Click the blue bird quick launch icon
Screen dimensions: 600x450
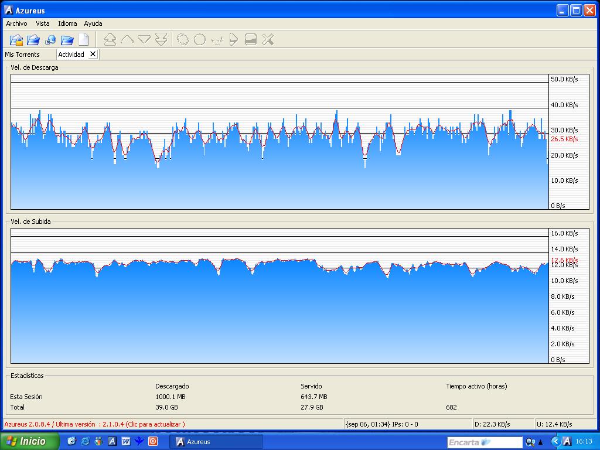(x=139, y=441)
